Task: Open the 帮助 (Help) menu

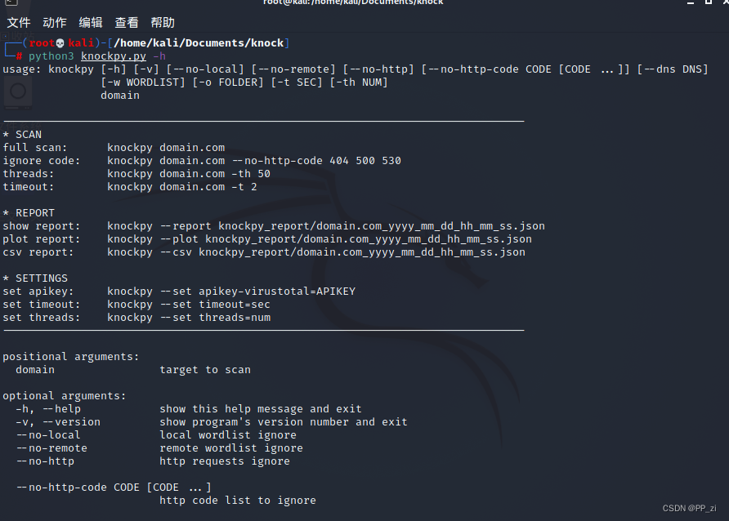Action: 162,22
